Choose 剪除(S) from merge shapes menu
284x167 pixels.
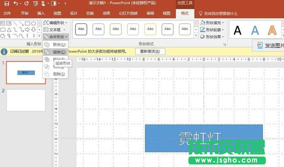[56, 74]
